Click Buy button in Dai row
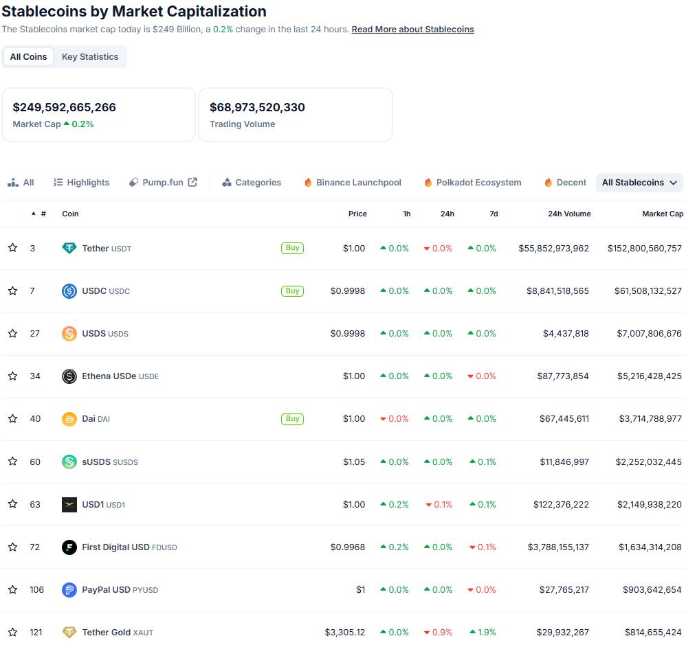The image size is (686, 647). tap(292, 419)
